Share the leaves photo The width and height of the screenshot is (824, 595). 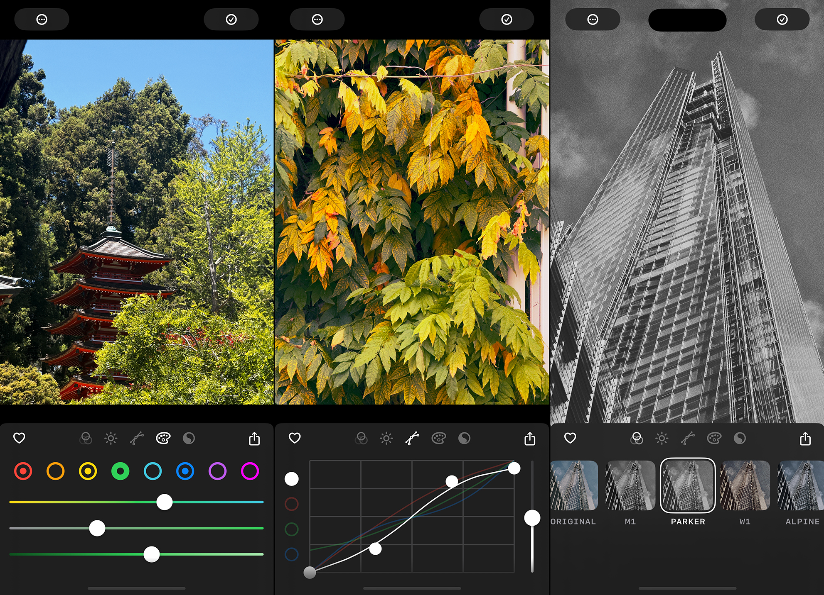[530, 439]
